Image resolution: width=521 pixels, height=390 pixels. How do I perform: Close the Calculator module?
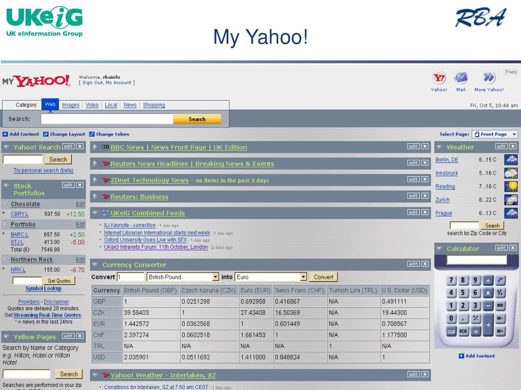coord(513,248)
